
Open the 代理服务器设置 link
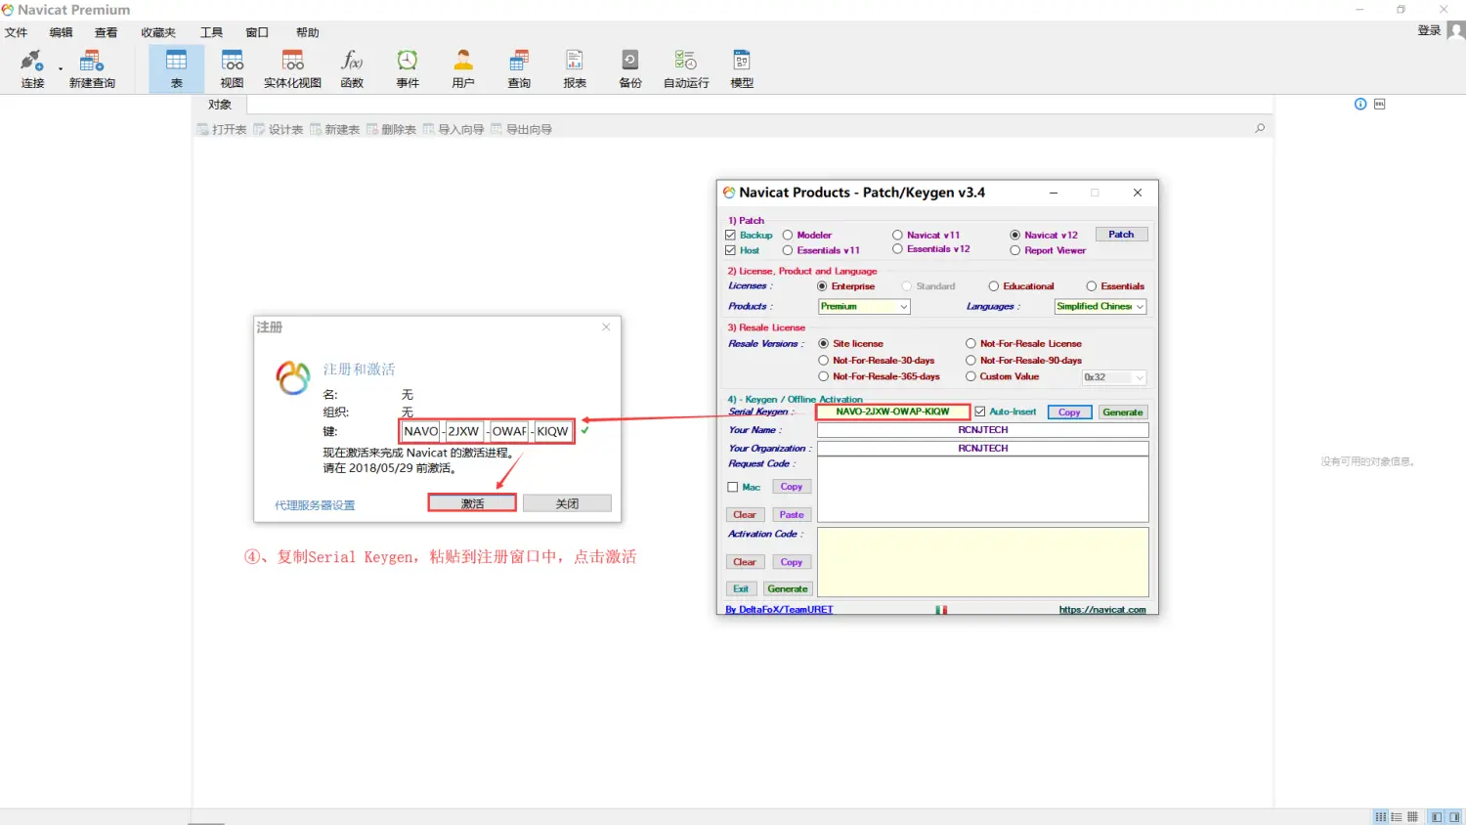315,505
